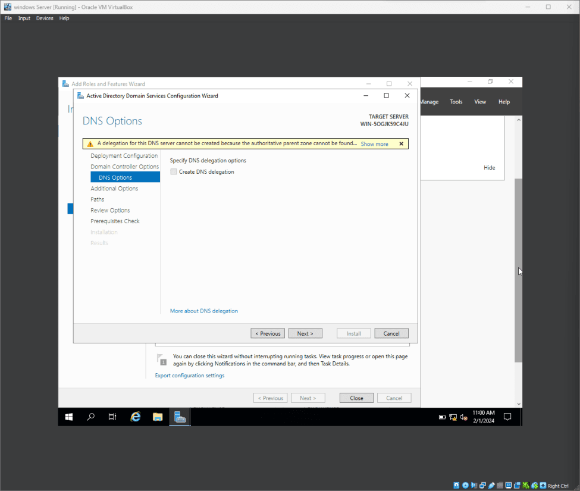Click the battery tray icon

(x=442, y=417)
